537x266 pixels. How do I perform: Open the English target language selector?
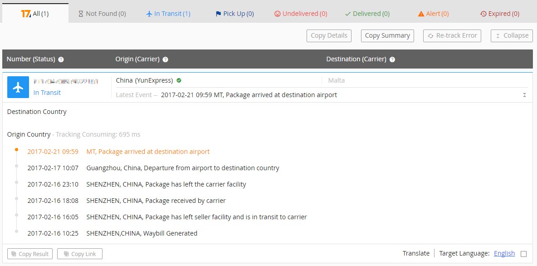point(504,253)
